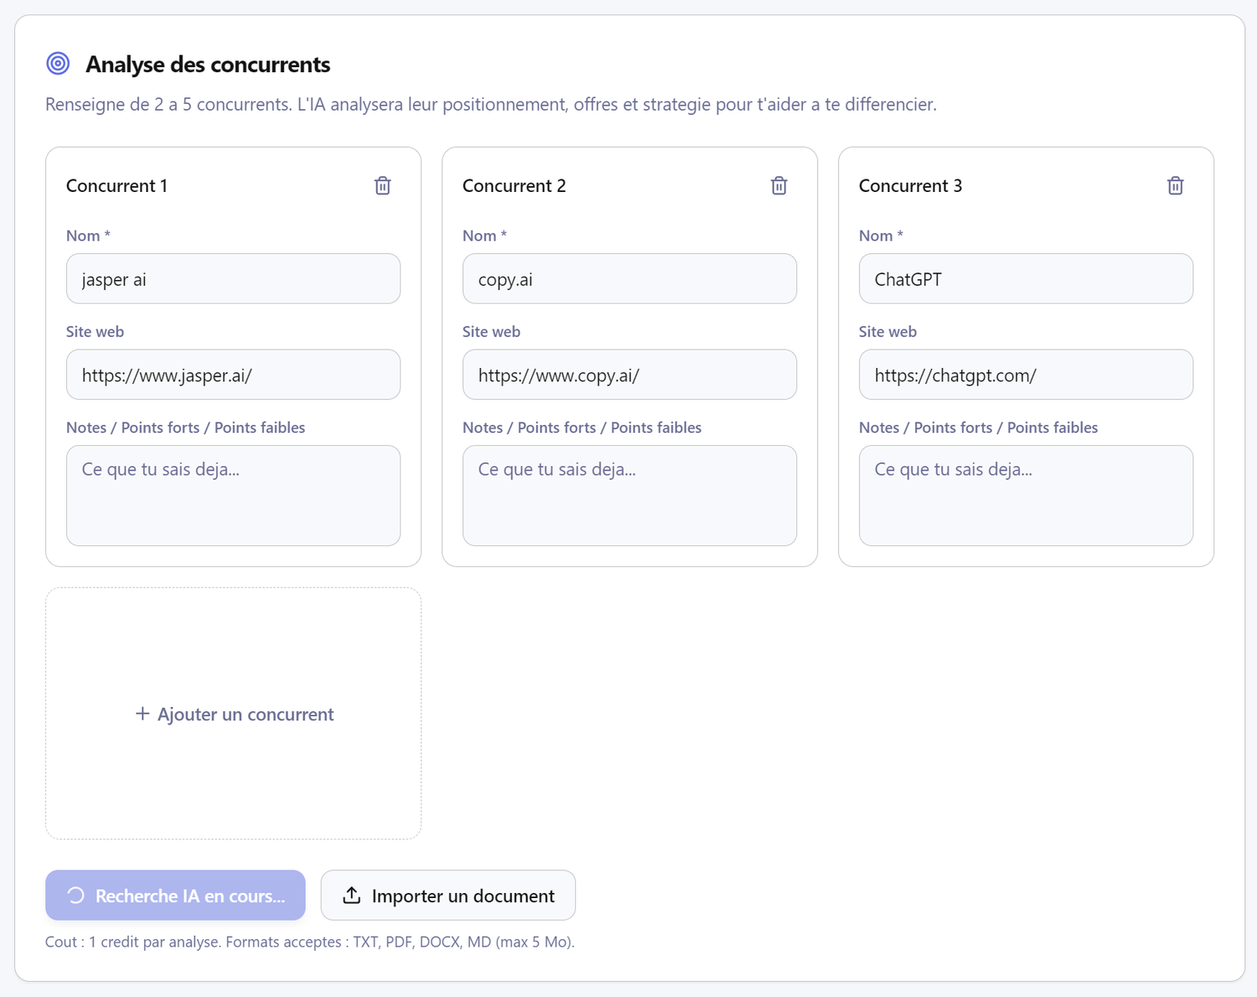Click the target icon beside Analyse des concurrents

click(58, 64)
